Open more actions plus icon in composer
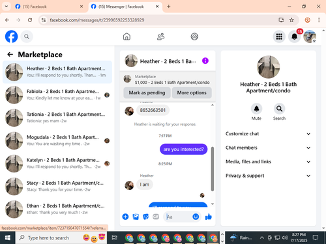Viewport: 326px width, 244px height. [x=125, y=217]
